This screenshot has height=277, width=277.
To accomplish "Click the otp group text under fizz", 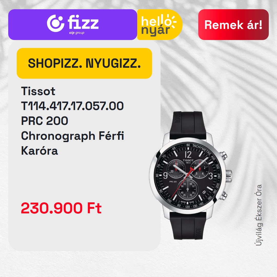I will [x=77, y=33].
